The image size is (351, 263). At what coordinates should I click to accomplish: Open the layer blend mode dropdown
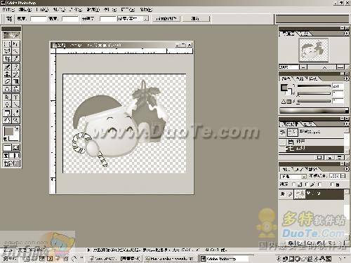(x=293, y=176)
